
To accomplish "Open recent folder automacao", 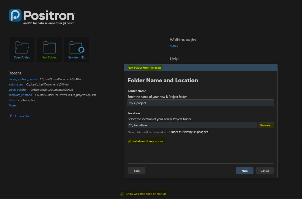I will [x=16, y=84].
